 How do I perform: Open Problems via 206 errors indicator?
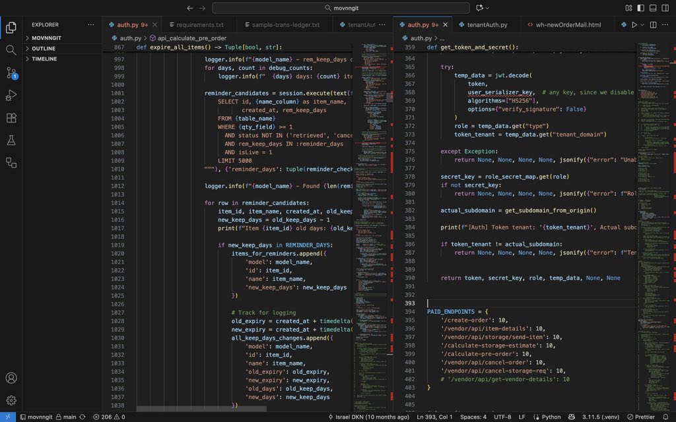(109, 417)
